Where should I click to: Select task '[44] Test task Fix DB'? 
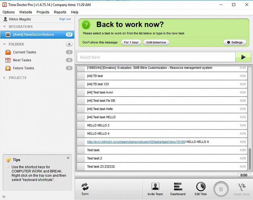[162, 101]
